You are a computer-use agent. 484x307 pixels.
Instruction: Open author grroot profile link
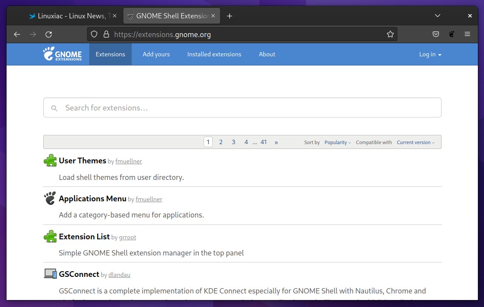click(127, 237)
